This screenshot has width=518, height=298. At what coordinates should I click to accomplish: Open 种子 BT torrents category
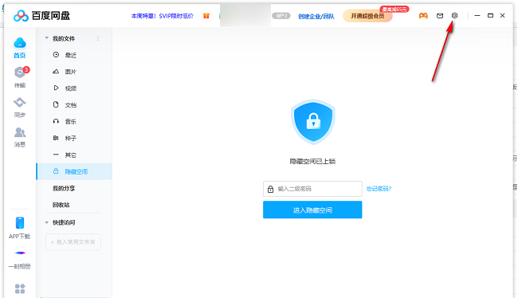pos(74,138)
